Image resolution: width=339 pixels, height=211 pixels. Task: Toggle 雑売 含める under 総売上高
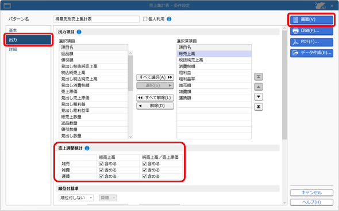click(101, 164)
